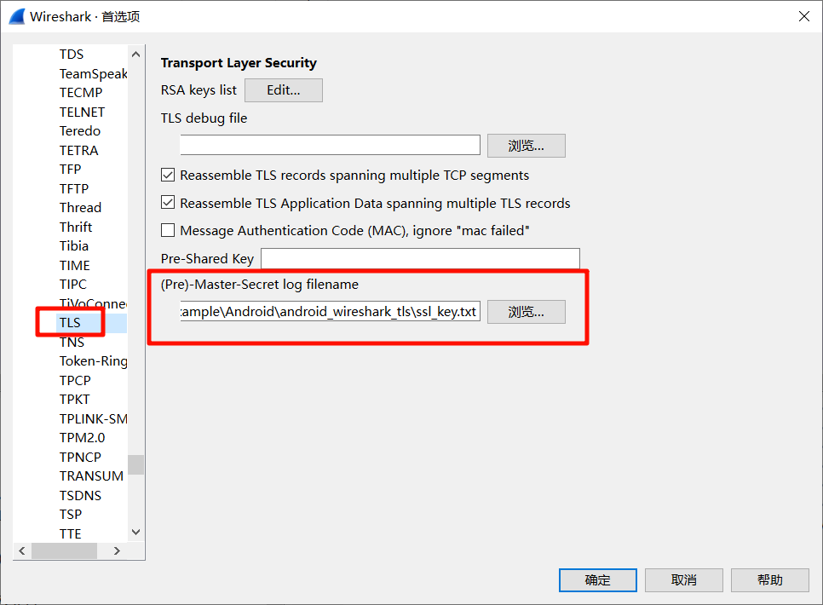Browse for a TLS debug file

pyautogui.click(x=526, y=146)
